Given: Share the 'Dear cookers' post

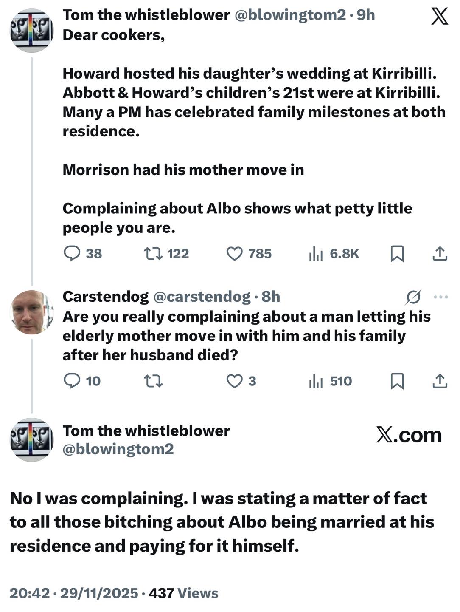Looking at the screenshot, I should tap(440, 254).
